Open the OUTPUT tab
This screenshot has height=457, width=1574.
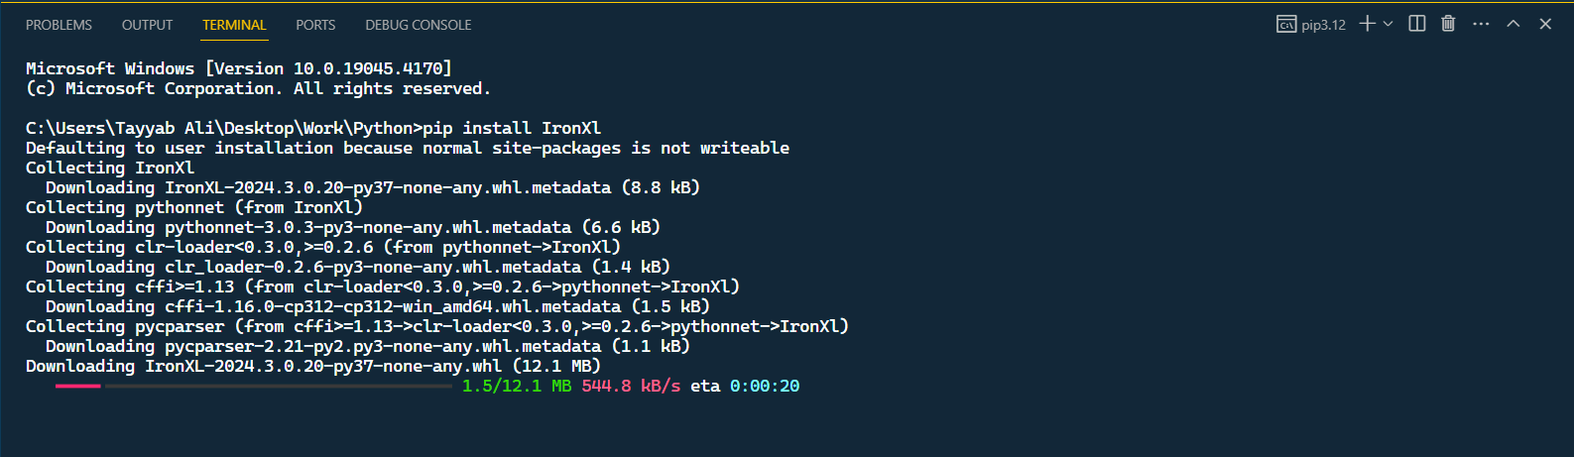click(147, 25)
